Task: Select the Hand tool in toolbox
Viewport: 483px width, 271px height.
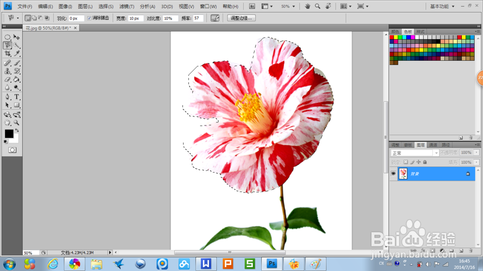Action: [7, 123]
